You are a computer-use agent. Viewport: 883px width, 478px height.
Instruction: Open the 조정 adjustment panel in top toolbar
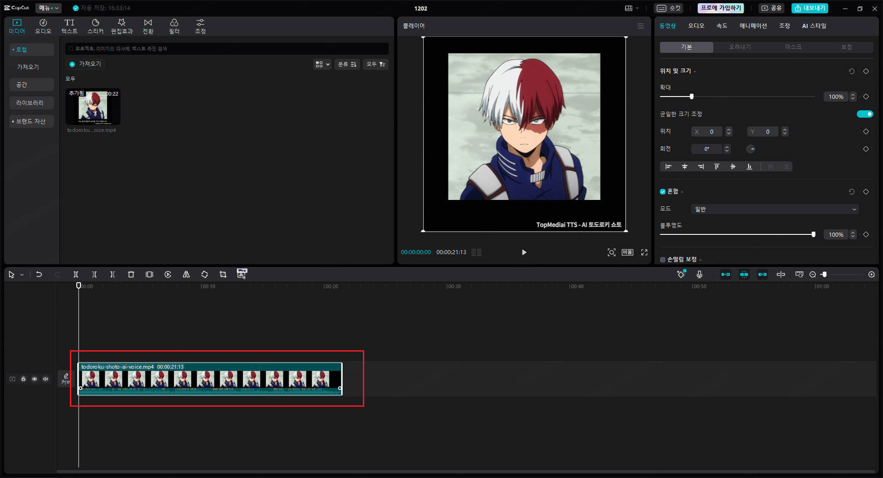click(201, 26)
